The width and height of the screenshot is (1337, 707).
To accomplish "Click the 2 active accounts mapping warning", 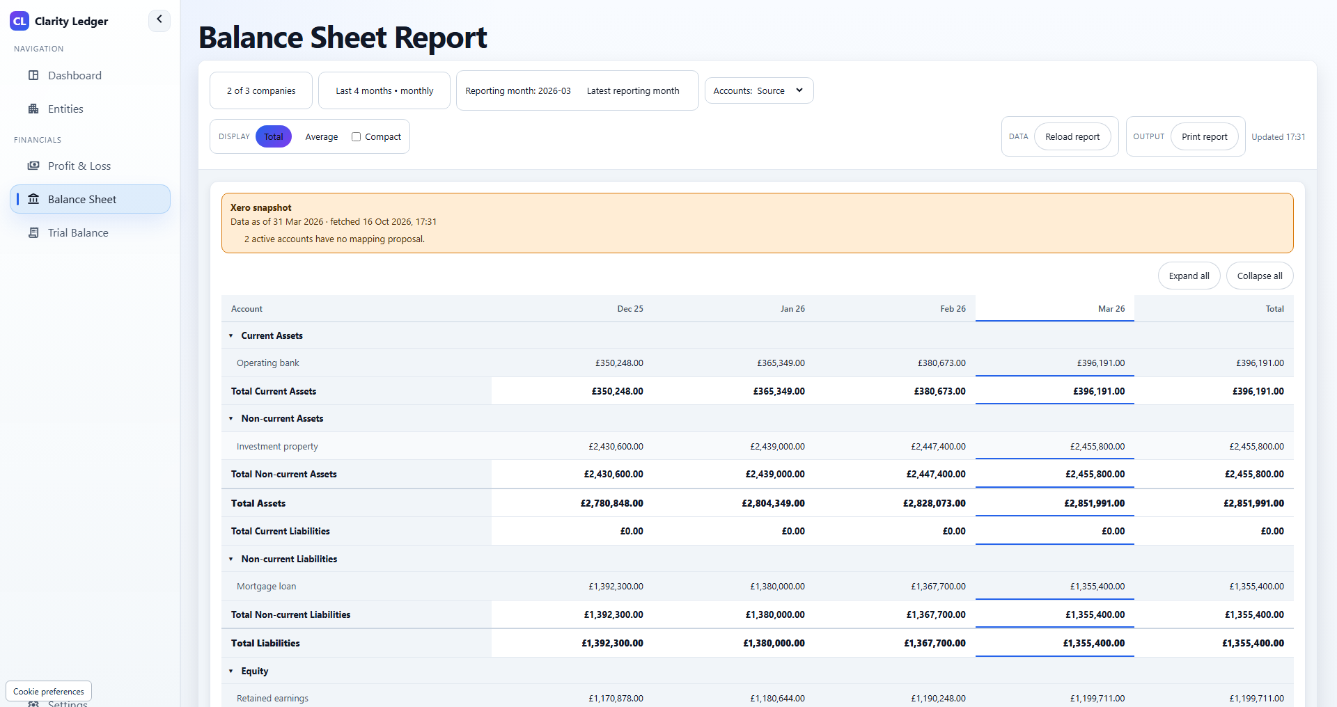I will click(334, 239).
